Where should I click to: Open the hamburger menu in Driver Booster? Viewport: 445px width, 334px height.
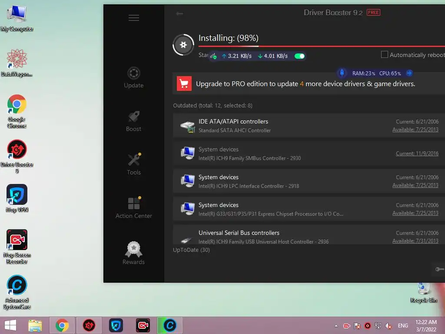coord(134,18)
